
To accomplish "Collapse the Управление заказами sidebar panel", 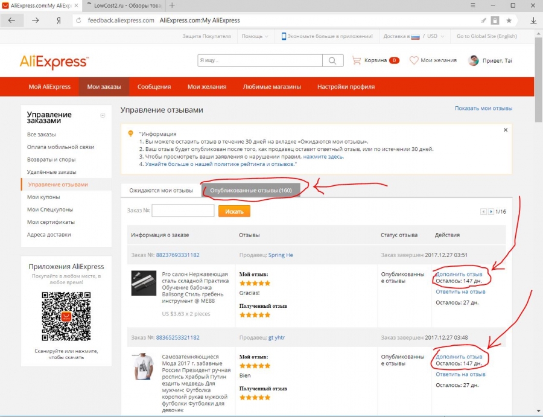I will point(103,115).
